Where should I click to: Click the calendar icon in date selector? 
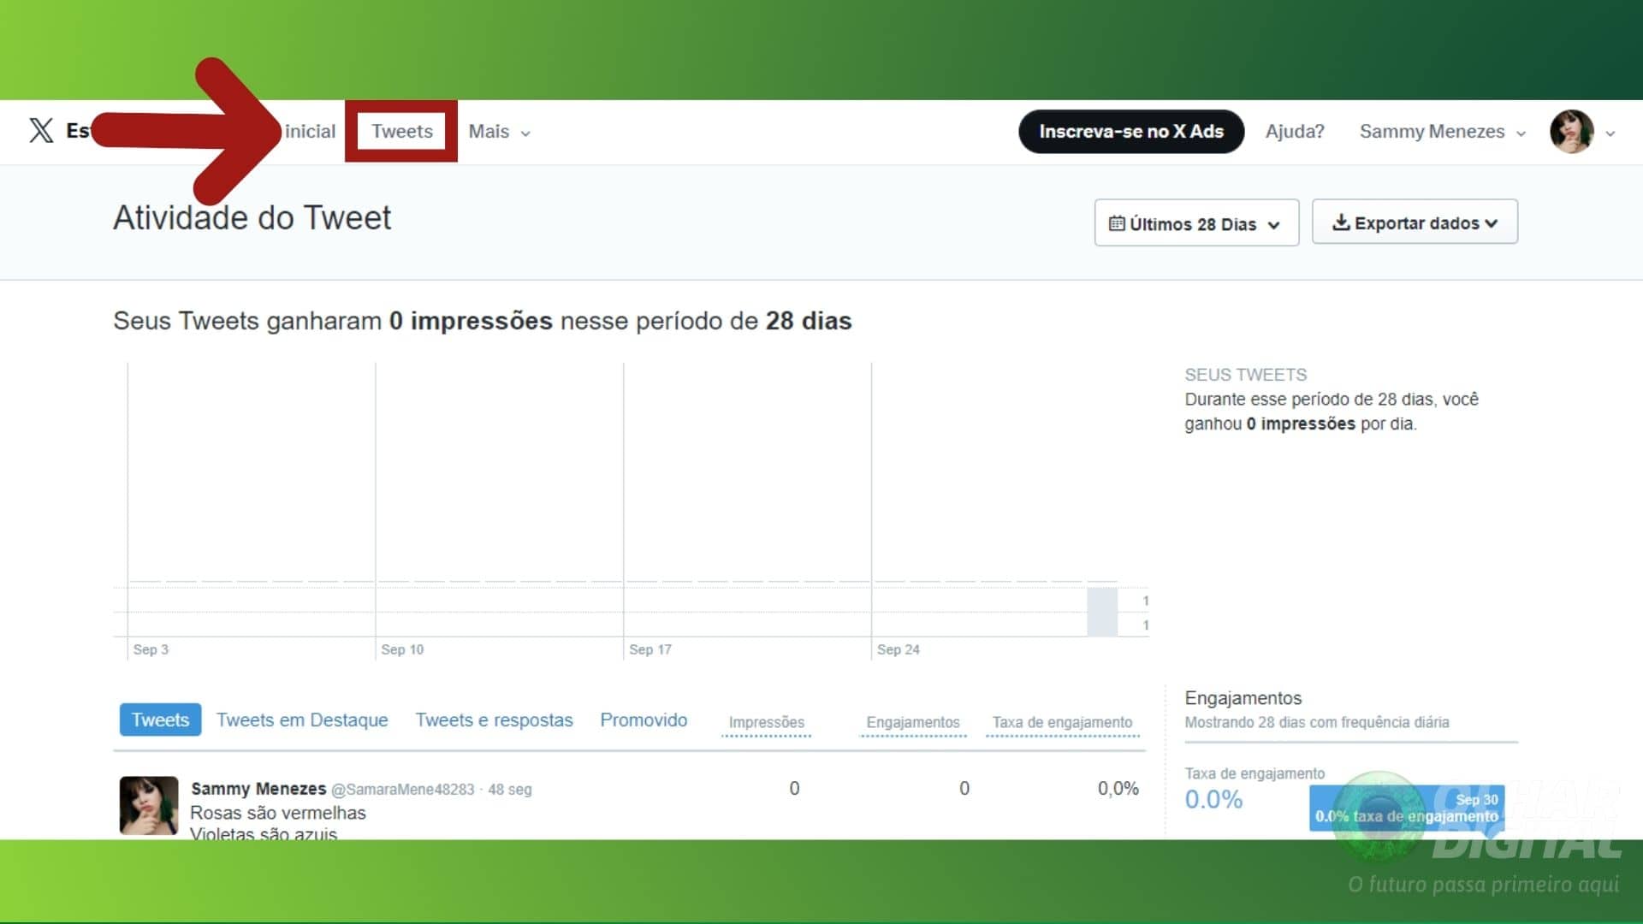coord(1117,223)
